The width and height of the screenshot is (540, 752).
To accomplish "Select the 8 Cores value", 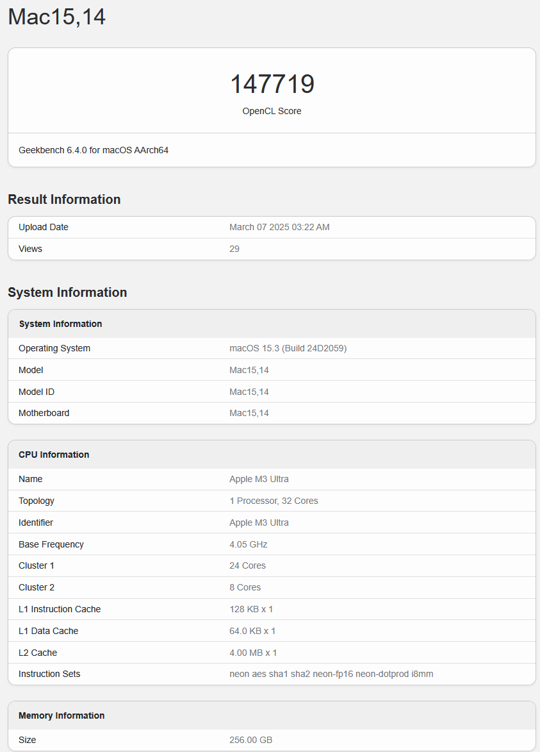I will click(245, 587).
